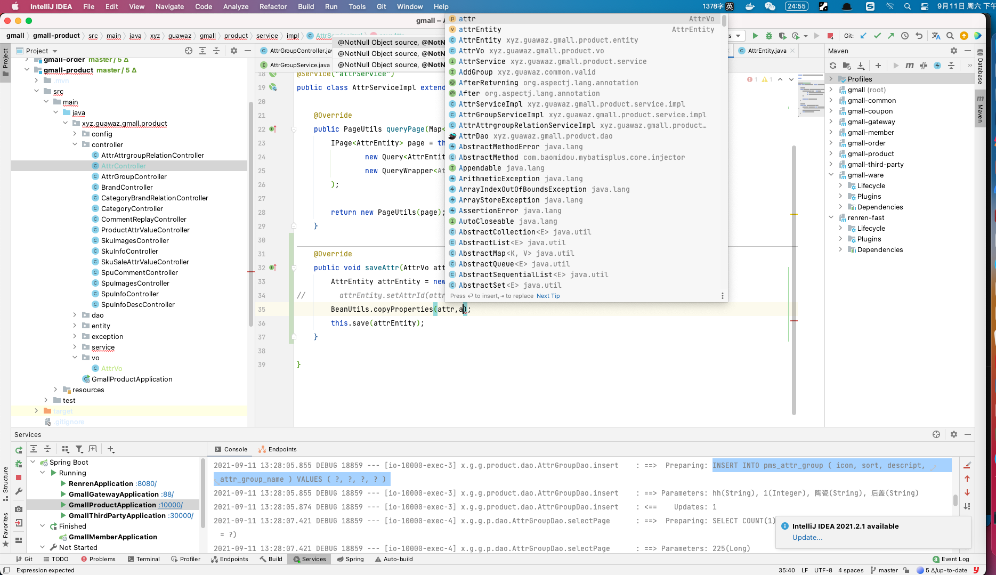Show Git history clock icon
This screenshot has width=996, height=575.
point(905,36)
